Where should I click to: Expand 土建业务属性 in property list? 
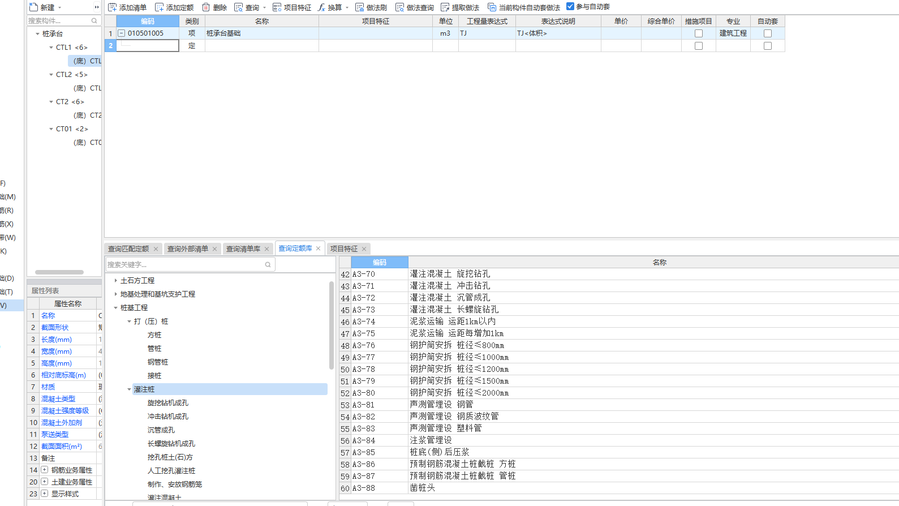tap(44, 482)
